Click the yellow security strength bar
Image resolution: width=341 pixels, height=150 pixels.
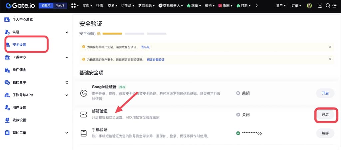click(112, 34)
